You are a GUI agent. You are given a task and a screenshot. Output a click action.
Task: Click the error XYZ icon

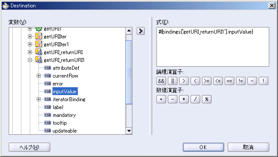click(x=47, y=83)
